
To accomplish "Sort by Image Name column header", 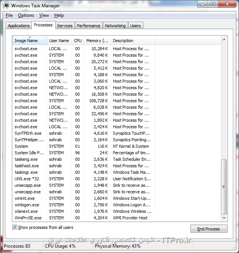I will pos(30,41).
